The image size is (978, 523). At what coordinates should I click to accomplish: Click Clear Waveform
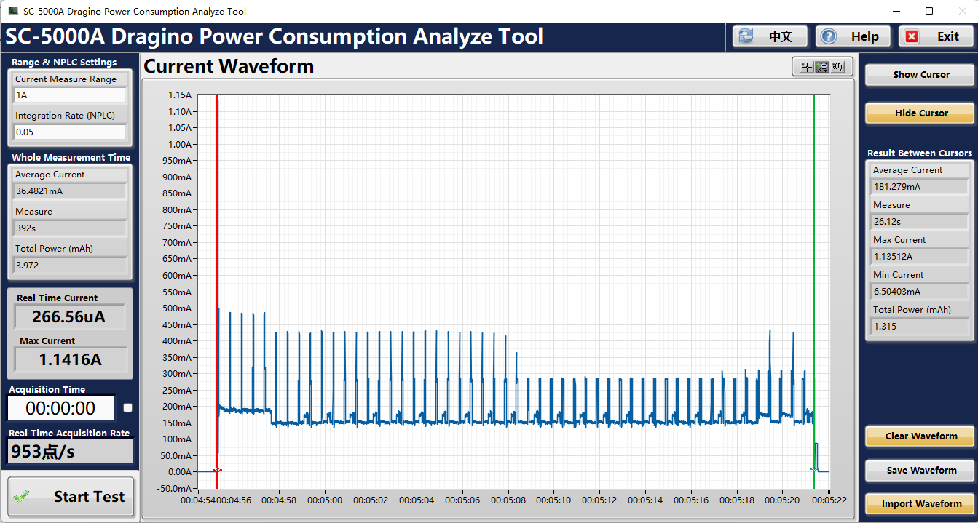coord(920,436)
